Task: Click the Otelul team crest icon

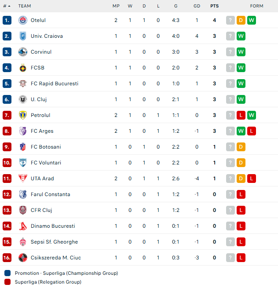Action: coord(23,20)
